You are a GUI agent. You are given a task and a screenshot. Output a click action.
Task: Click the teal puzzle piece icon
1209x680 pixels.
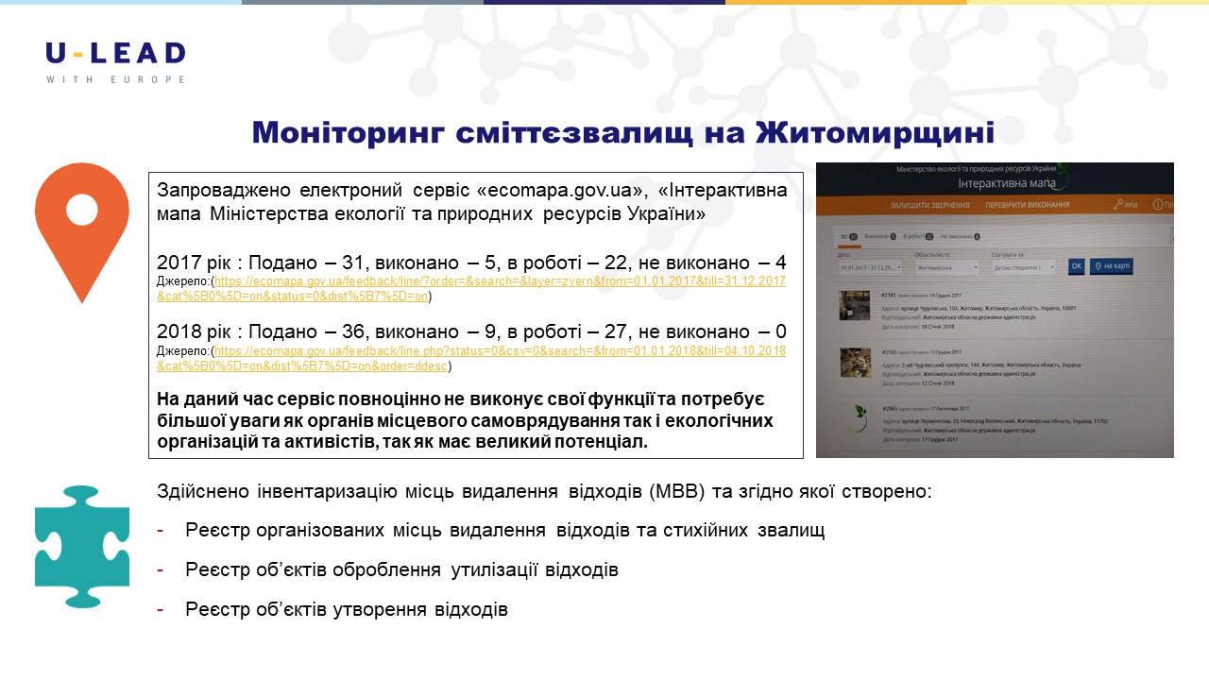82,546
